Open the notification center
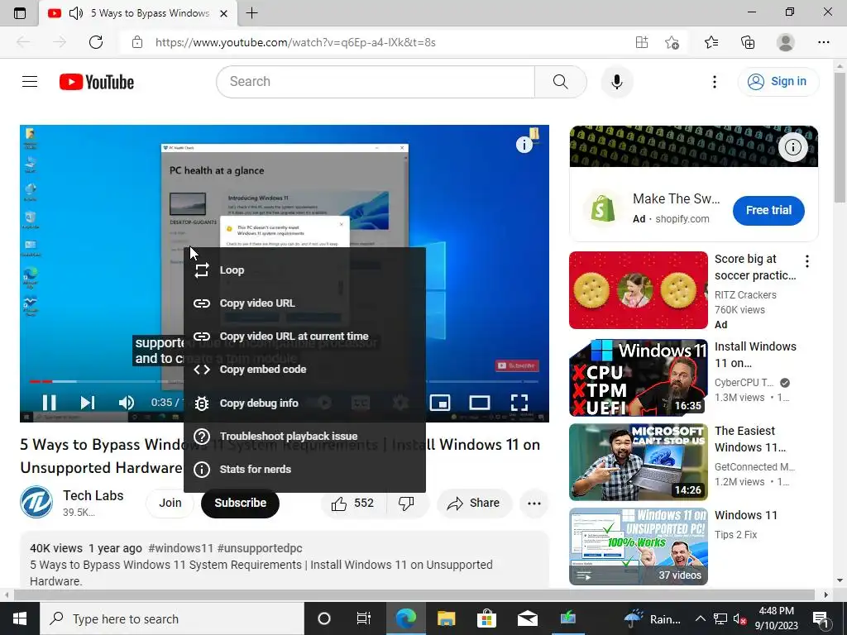This screenshot has height=635, width=847. point(821,618)
